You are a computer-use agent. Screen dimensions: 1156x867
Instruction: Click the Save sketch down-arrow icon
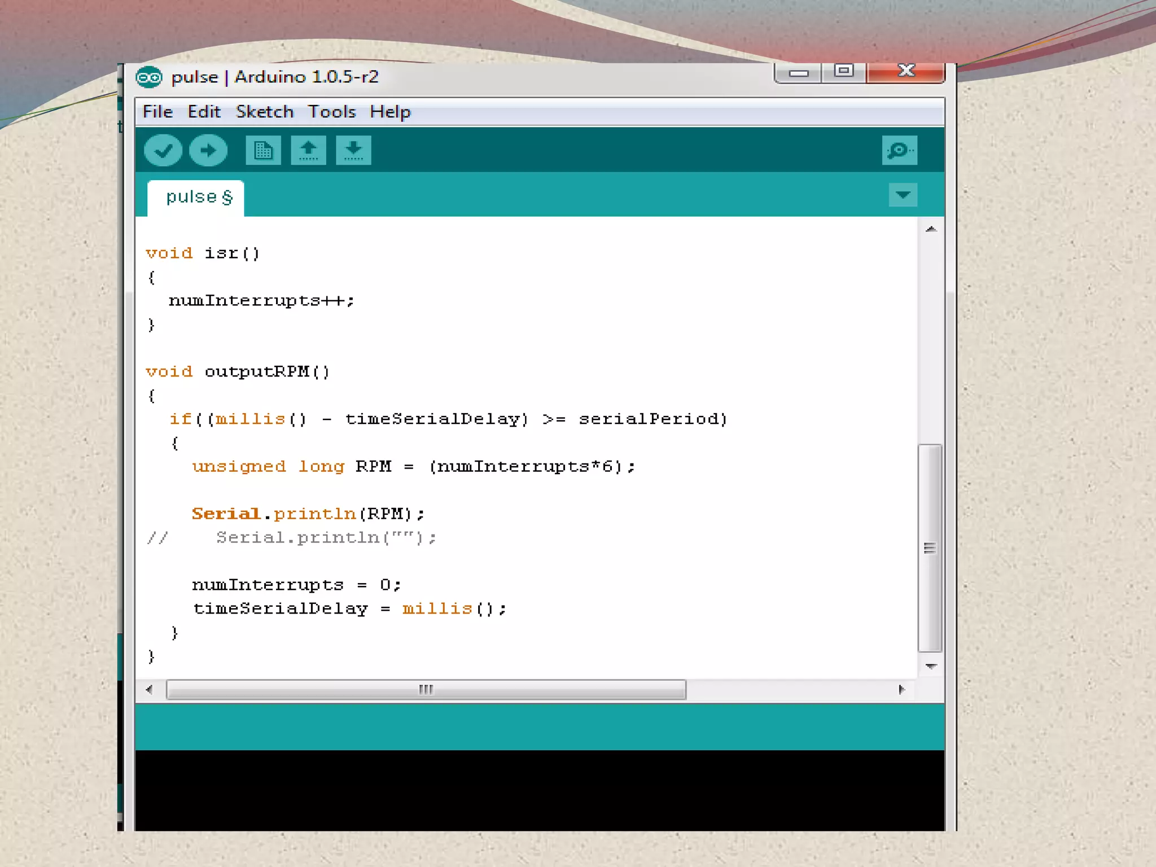coord(353,151)
